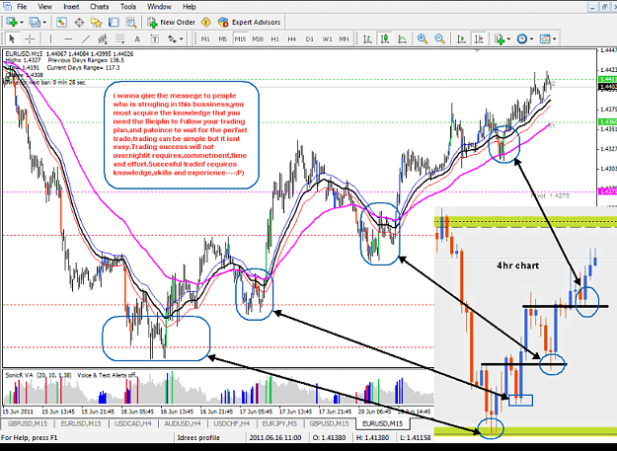Open the Charts menu
This screenshot has height=451, width=617.
point(99,7)
